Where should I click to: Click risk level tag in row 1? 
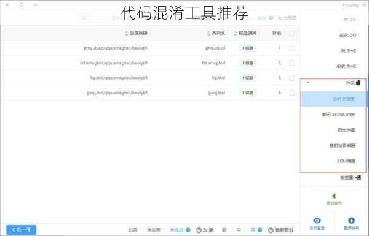(248, 48)
